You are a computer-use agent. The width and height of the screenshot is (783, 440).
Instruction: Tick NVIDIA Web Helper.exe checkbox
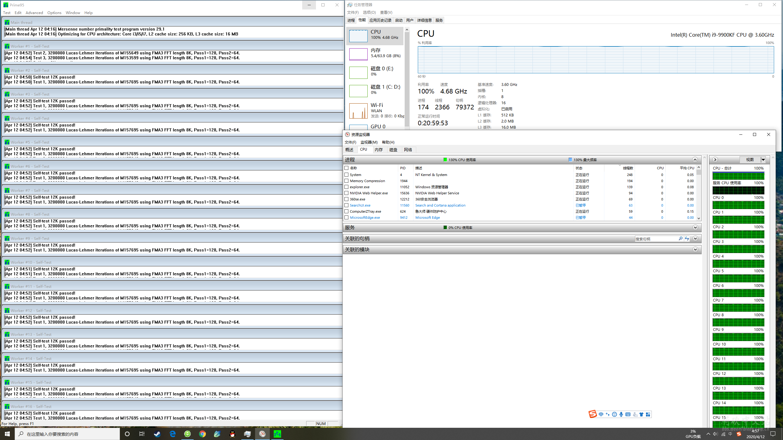click(347, 193)
